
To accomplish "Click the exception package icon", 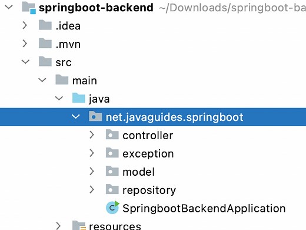I will [x=112, y=153].
